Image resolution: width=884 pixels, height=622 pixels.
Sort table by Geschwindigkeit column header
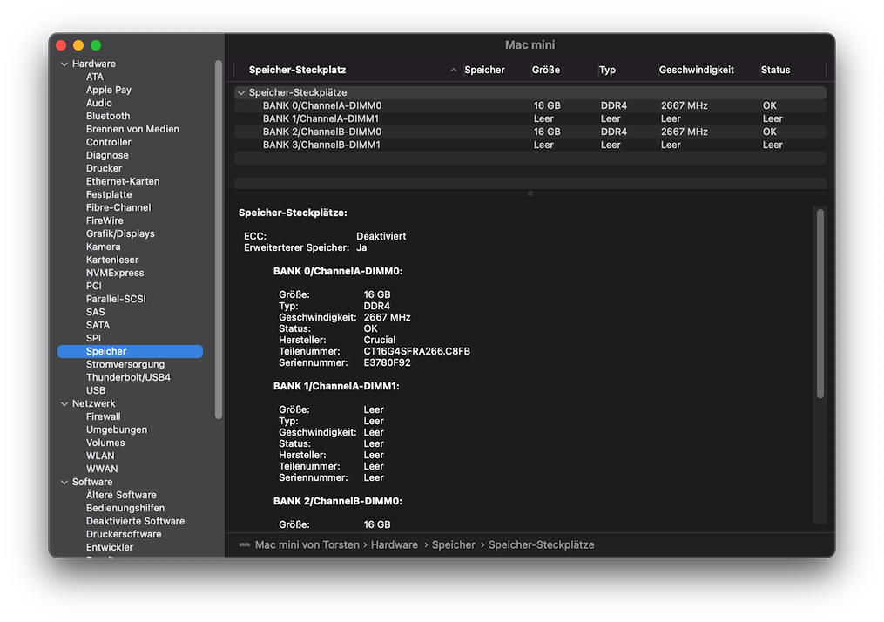pos(696,70)
